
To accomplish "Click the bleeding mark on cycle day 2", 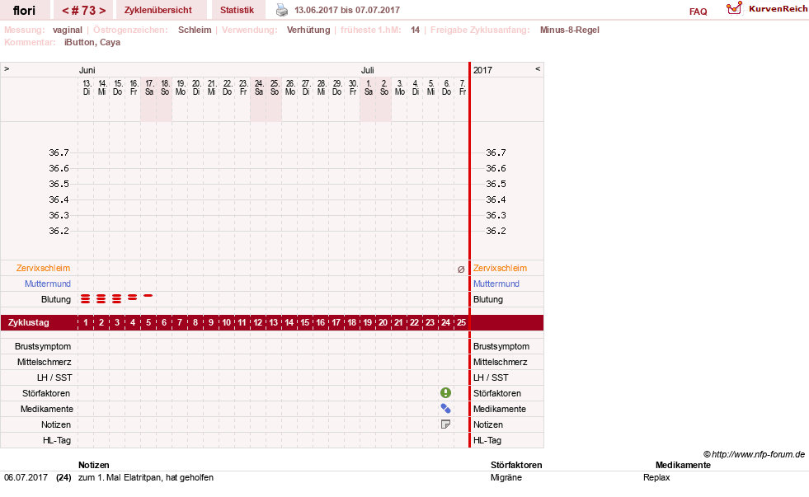I will click(x=101, y=299).
